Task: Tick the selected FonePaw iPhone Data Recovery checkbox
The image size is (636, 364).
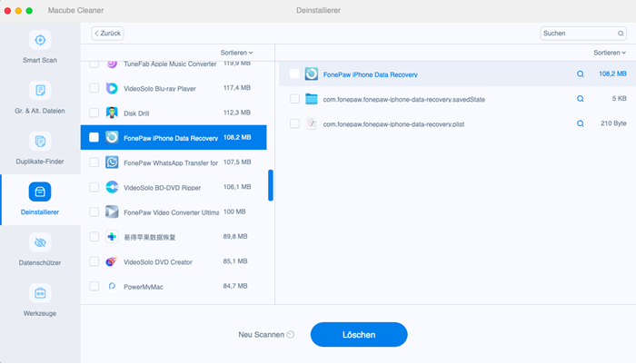Action: click(94, 137)
